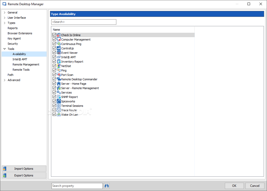This screenshot has width=267, height=191.
Task: Select Browser Extensions in sidebar
Action: click(20, 33)
